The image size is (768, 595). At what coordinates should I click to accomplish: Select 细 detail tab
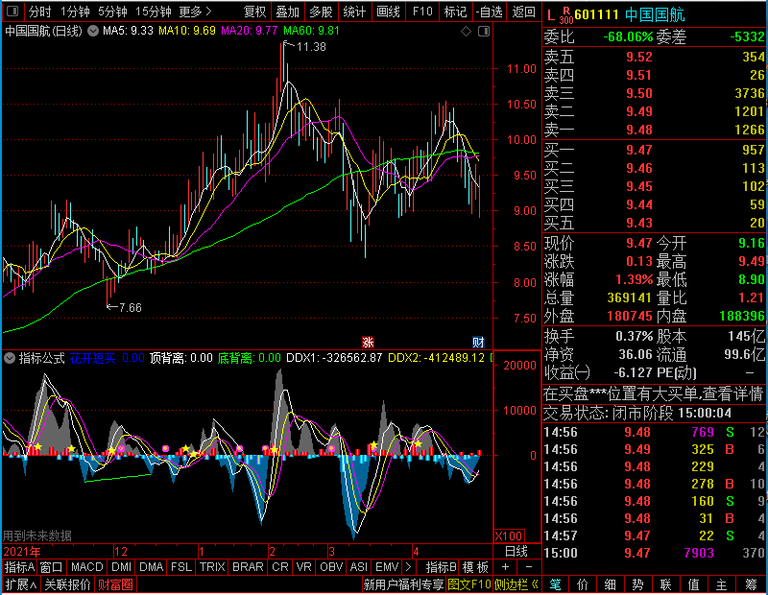click(610, 584)
